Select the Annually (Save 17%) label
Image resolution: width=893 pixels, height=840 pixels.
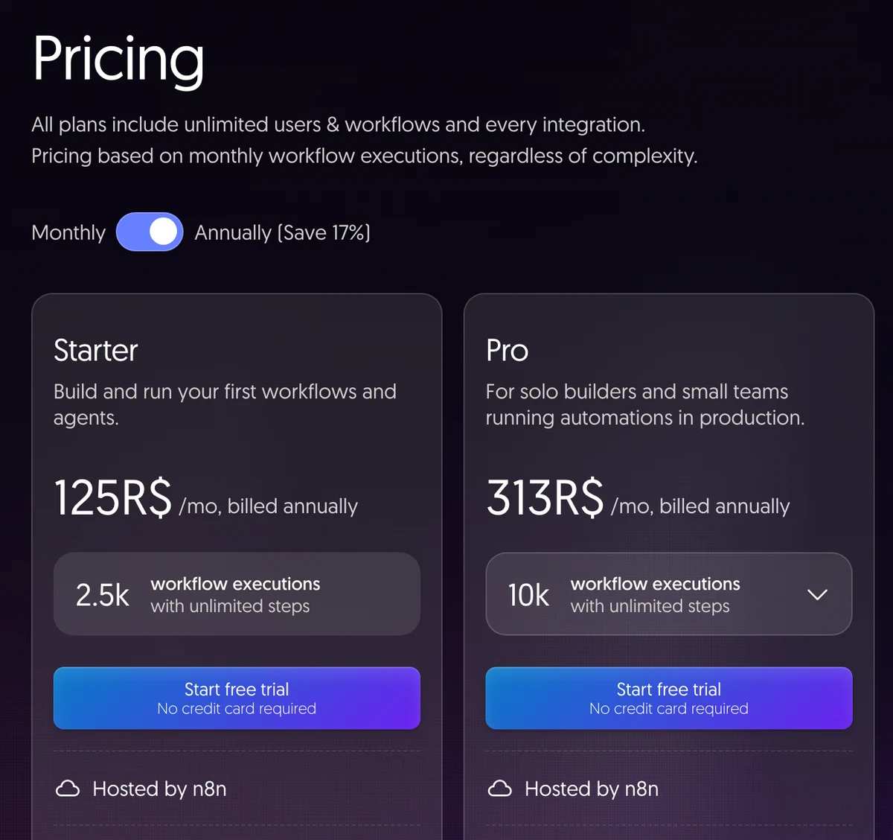click(282, 232)
